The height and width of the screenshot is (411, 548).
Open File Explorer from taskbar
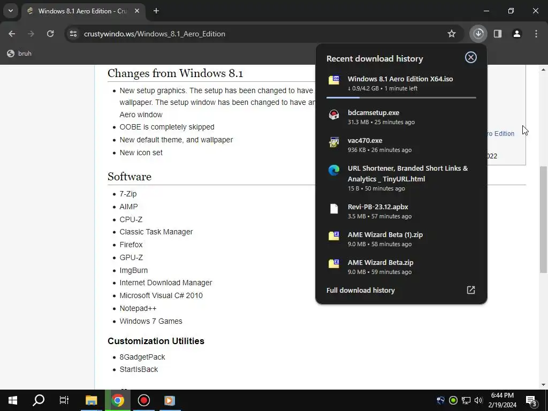click(91, 400)
